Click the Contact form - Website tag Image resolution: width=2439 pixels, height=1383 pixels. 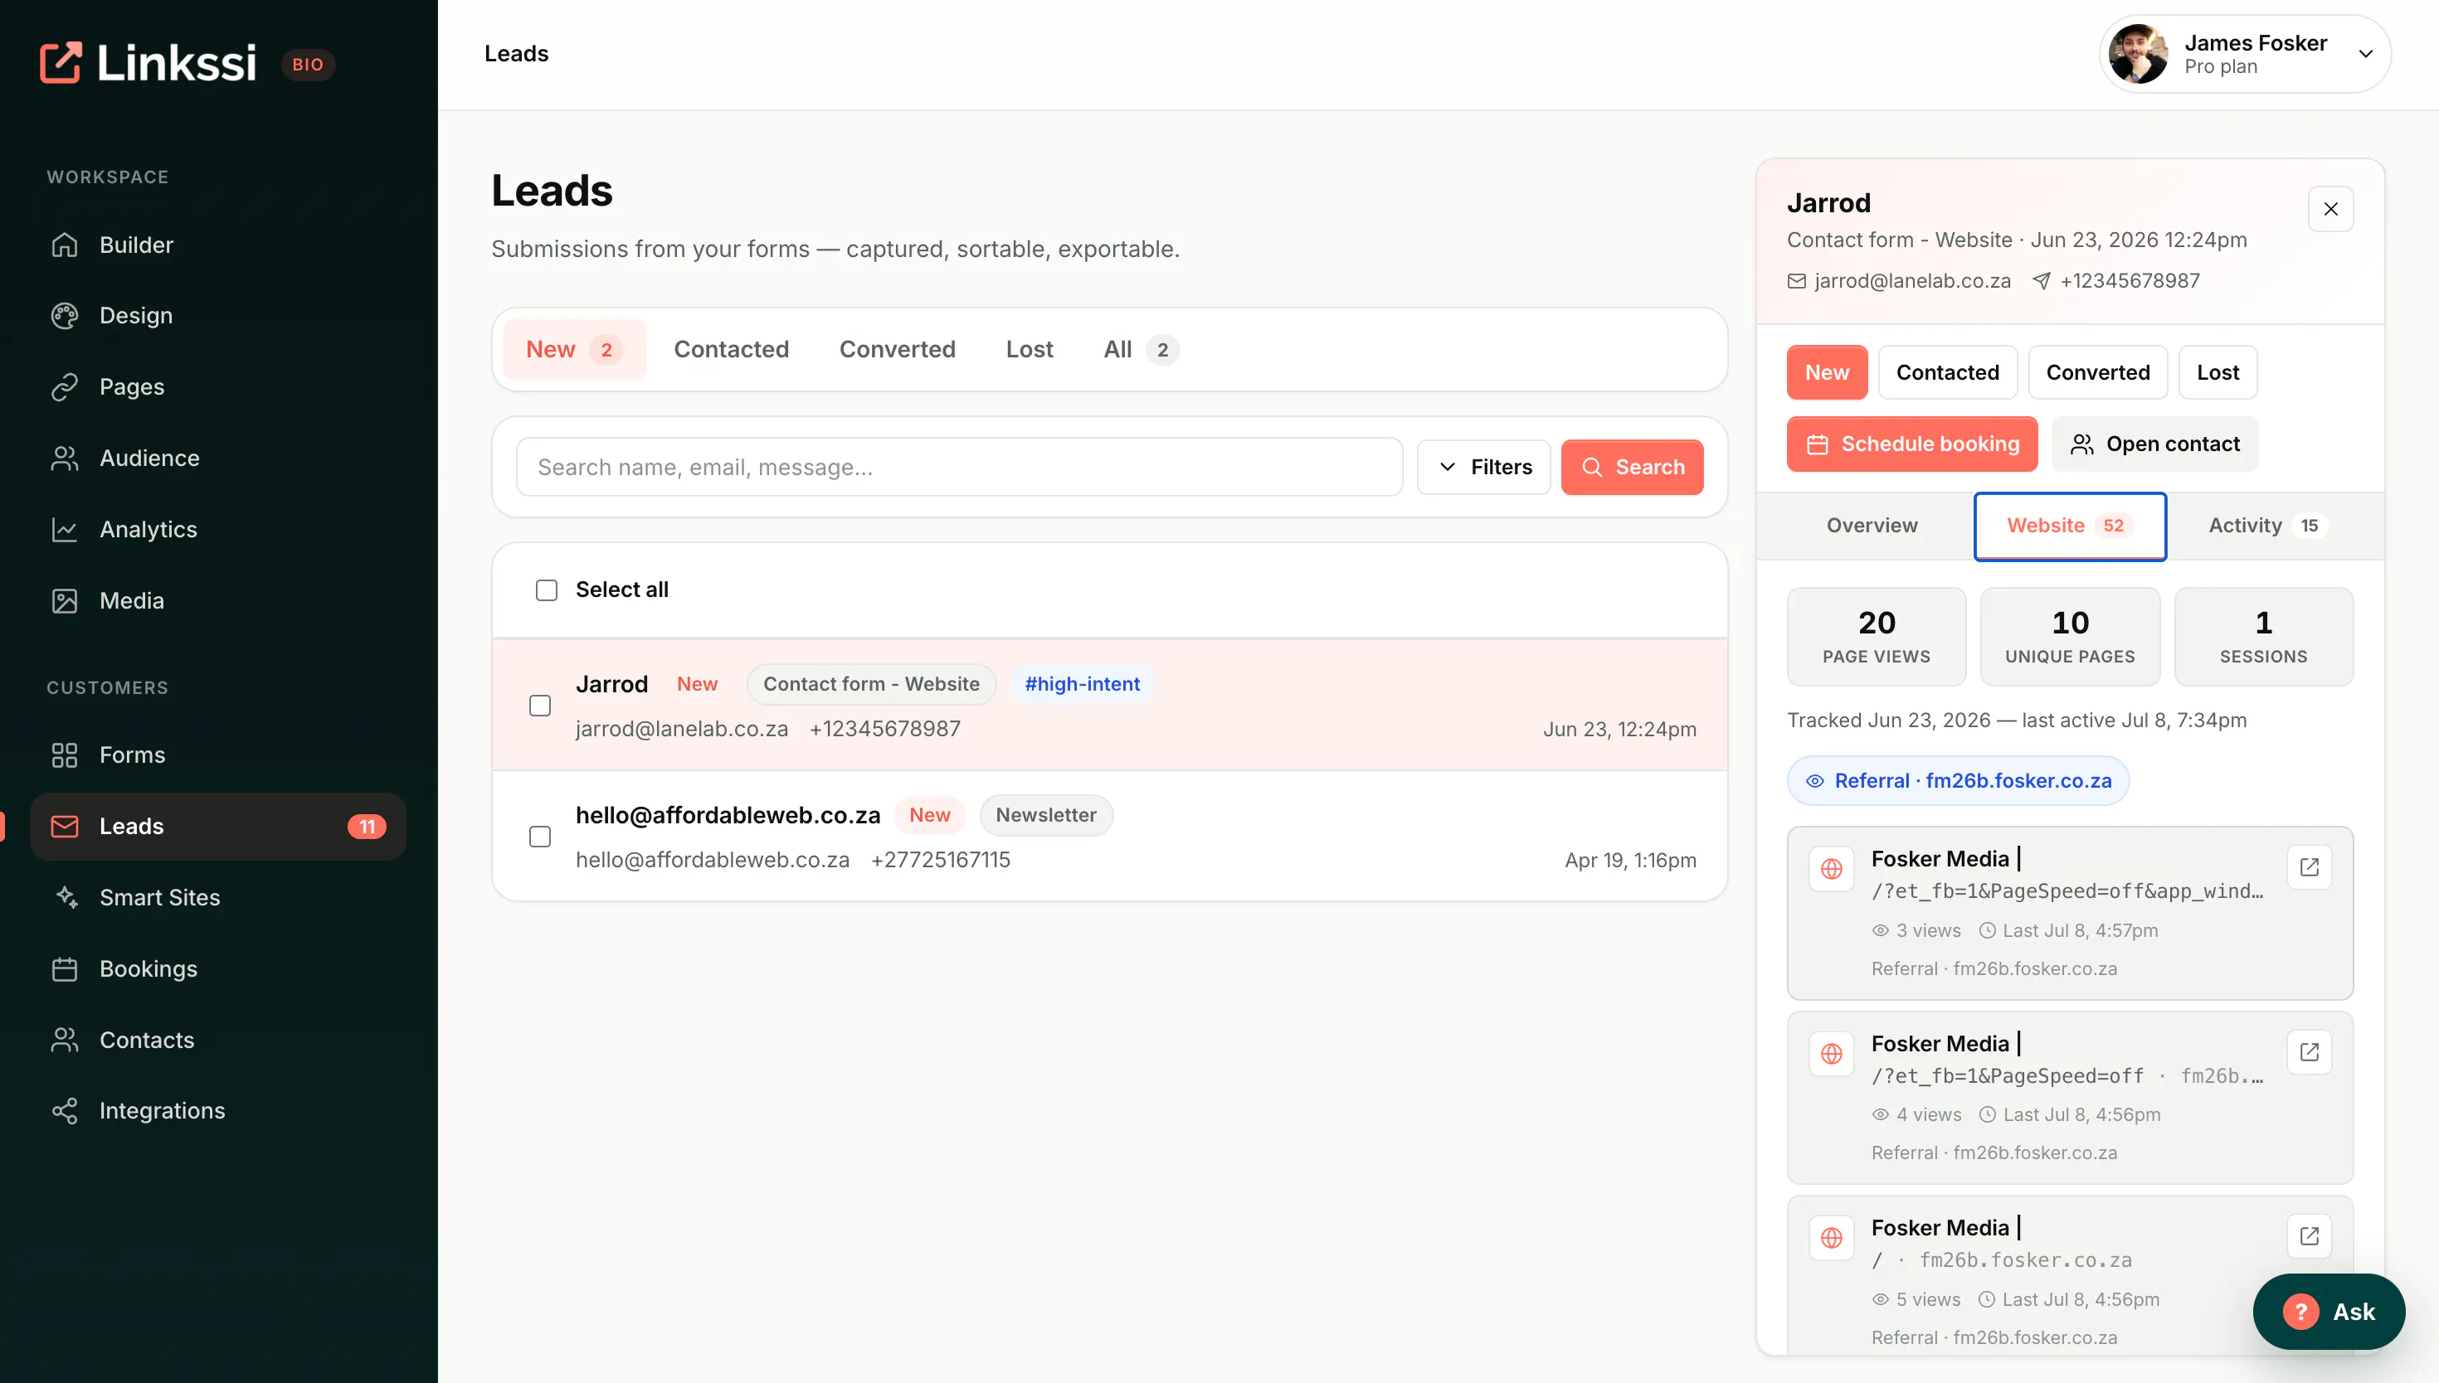[870, 684]
